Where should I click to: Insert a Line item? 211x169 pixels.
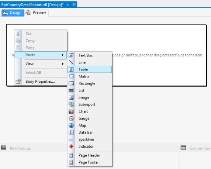tap(90, 62)
